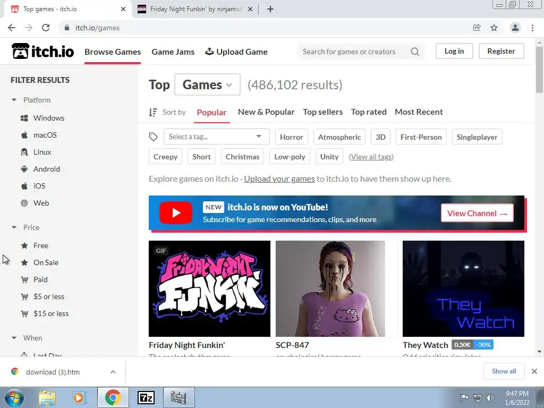Switch to the Friday Night Funkin' browser tab
The height and width of the screenshot is (408, 544).
[195, 9]
